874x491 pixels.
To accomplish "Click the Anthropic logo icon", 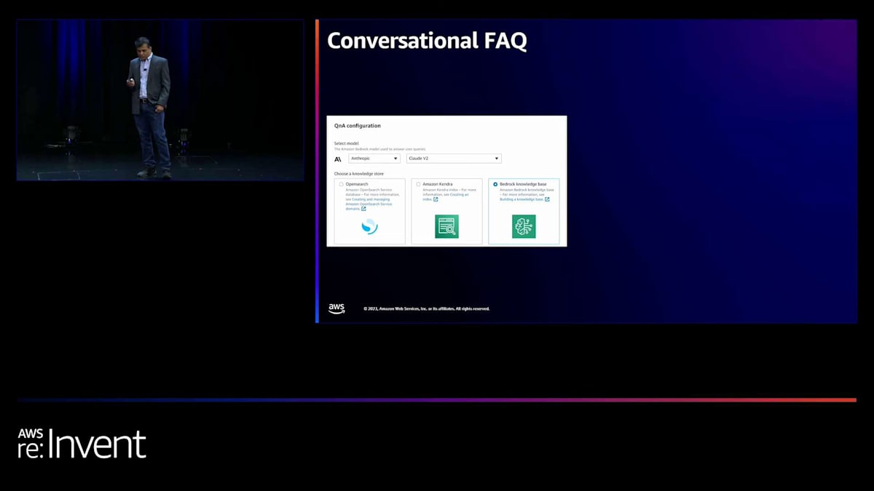I will tap(338, 159).
